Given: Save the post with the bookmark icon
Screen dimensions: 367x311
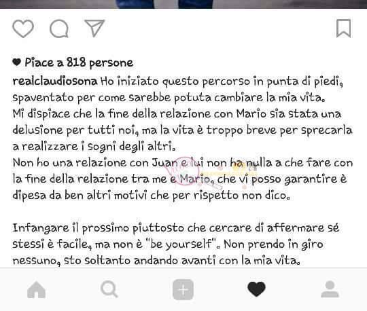Looking at the screenshot, I should coord(343,29).
